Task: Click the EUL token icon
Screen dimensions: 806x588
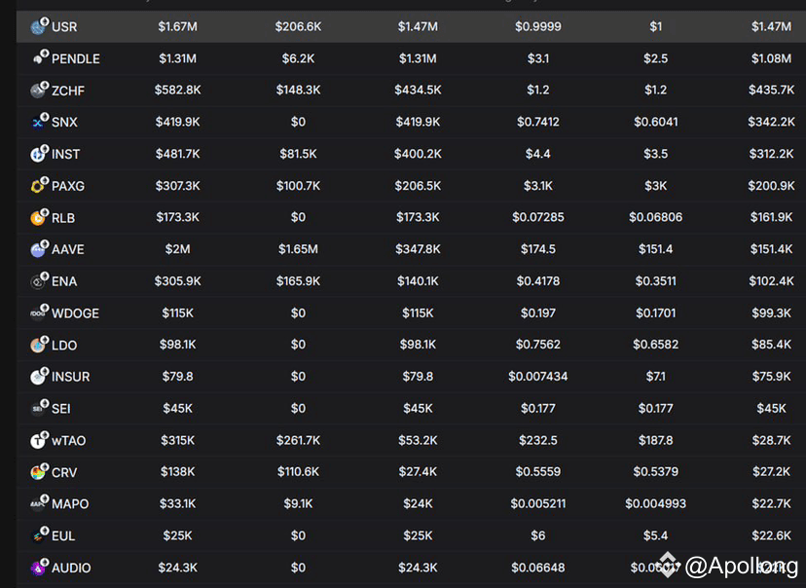Action: (x=39, y=535)
